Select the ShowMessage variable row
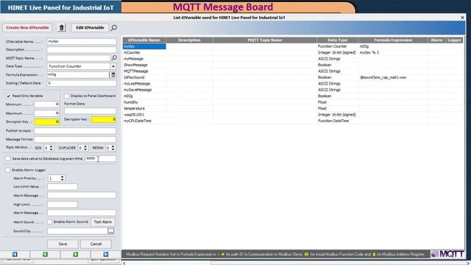This screenshot has width=471, height=265. (293, 65)
